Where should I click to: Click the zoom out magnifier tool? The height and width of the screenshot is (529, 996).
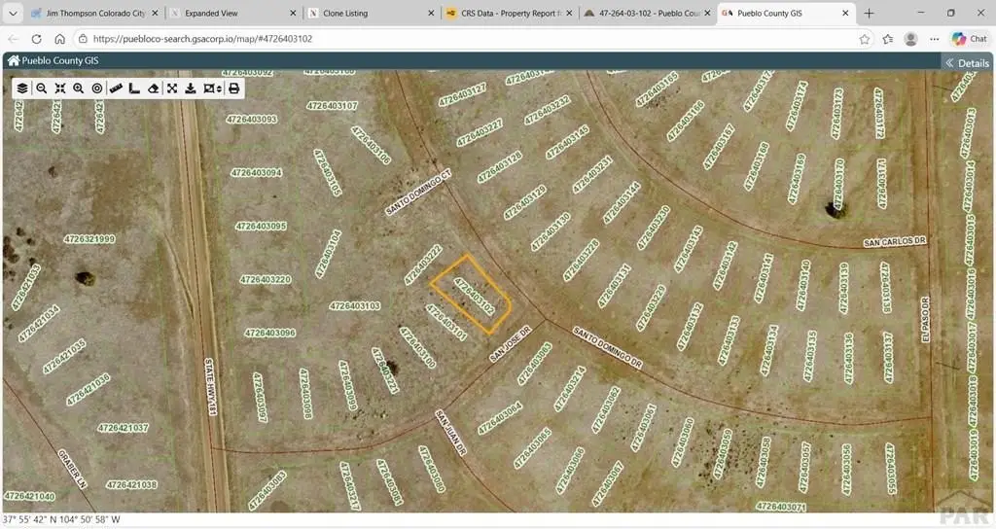point(41,88)
